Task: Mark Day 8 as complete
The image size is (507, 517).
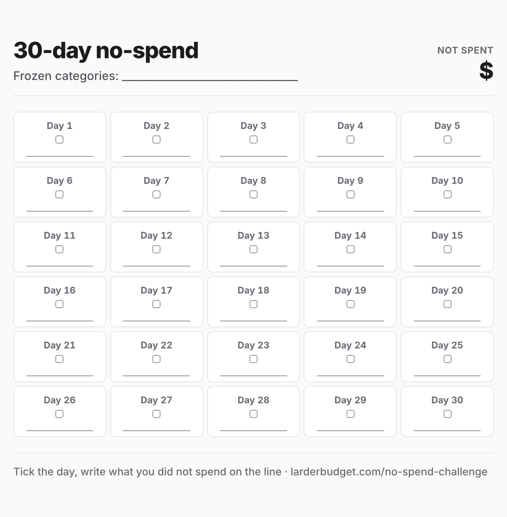Action: click(x=253, y=195)
